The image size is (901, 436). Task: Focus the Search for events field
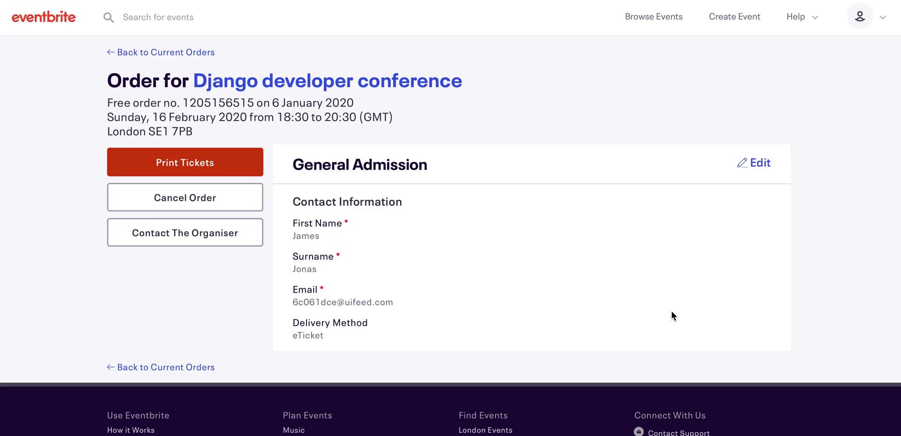coord(158,17)
